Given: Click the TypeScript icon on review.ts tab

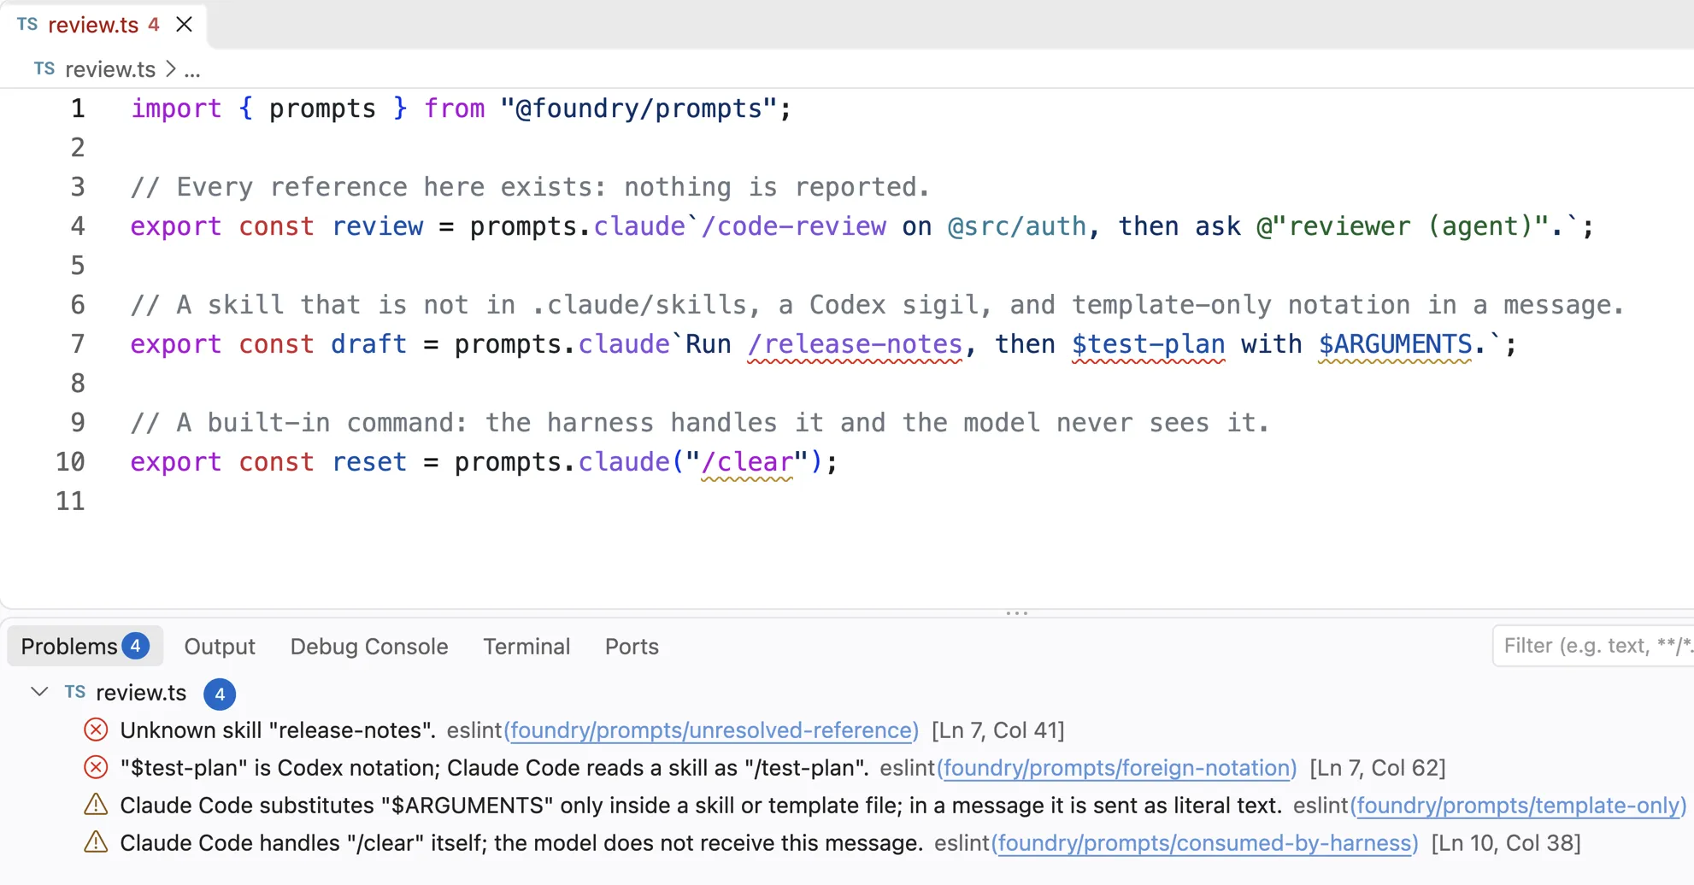Looking at the screenshot, I should pyautogui.click(x=27, y=25).
